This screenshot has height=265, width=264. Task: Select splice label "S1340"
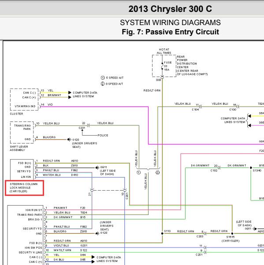click(257, 171)
